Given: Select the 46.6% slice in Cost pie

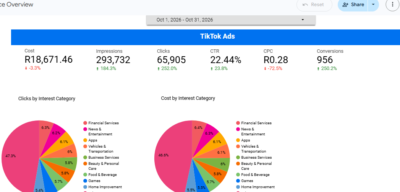Looking at the screenshot, I should [170, 155].
